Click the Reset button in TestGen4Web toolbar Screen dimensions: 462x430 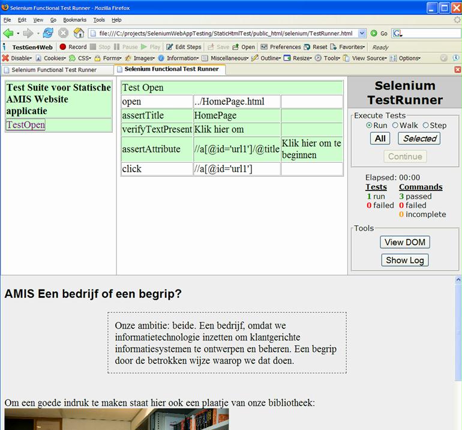(x=316, y=47)
